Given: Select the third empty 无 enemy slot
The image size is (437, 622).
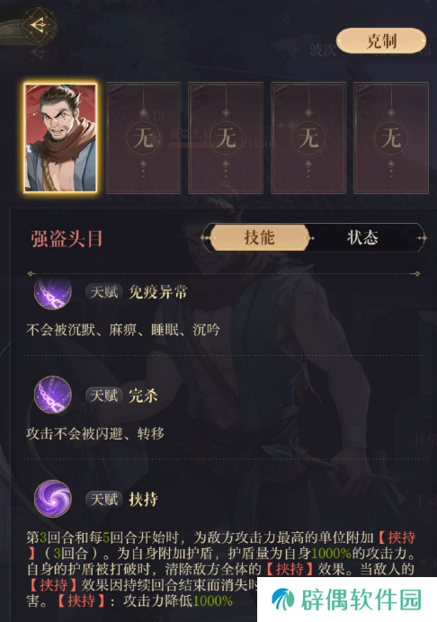Looking at the screenshot, I should (226, 138).
